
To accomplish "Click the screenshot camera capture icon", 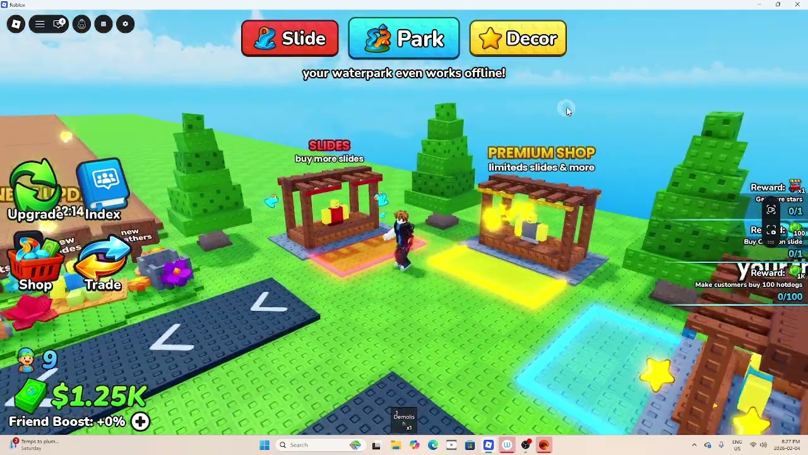I will point(771,230).
